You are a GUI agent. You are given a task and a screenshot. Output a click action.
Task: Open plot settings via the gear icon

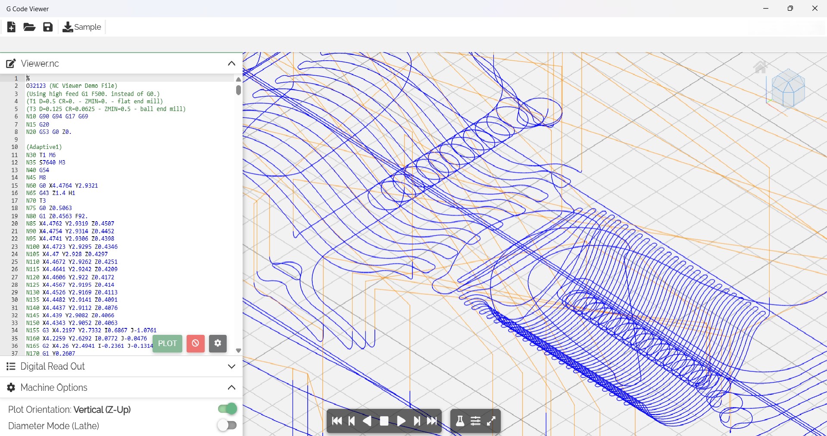(217, 343)
